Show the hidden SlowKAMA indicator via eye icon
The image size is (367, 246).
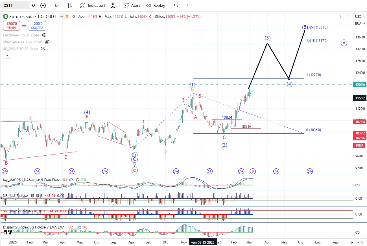(47, 42)
